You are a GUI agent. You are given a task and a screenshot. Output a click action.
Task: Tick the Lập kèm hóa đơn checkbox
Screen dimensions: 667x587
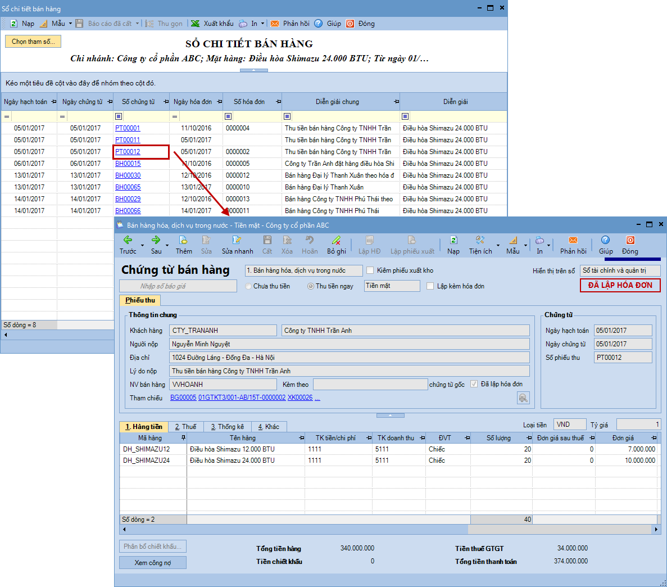click(x=430, y=286)
